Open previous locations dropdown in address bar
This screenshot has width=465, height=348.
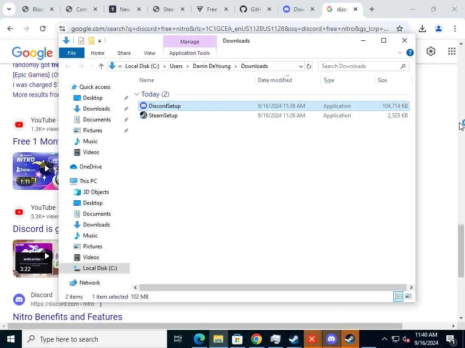(x=301, y=66)
